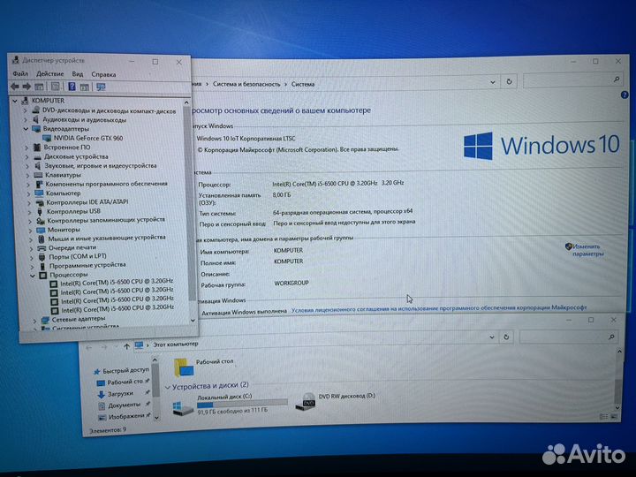Click the Видеоадаптеры category icon
The image size is (636, 477).
click(36, 129)
